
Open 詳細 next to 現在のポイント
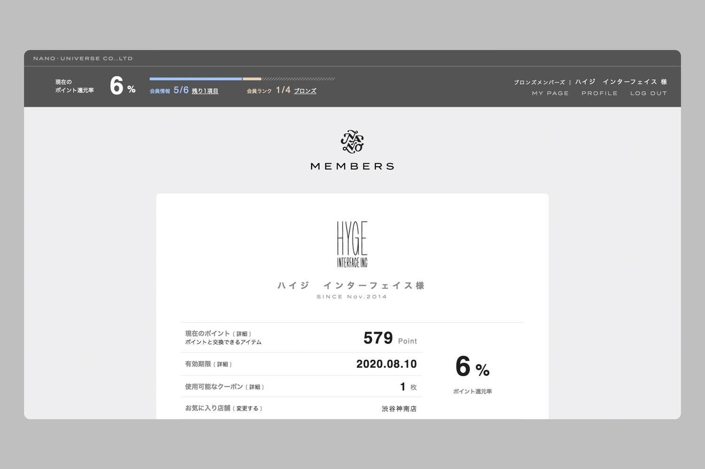coord(242,334)
